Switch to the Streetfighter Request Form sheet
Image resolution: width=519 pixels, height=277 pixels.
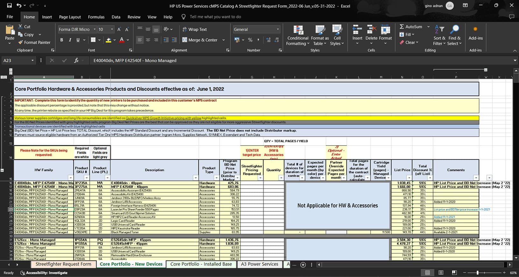click(63, 264)
